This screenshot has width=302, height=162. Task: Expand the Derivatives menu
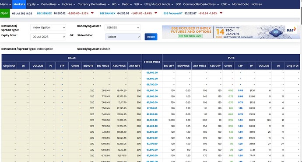click(x=50, y=4)
